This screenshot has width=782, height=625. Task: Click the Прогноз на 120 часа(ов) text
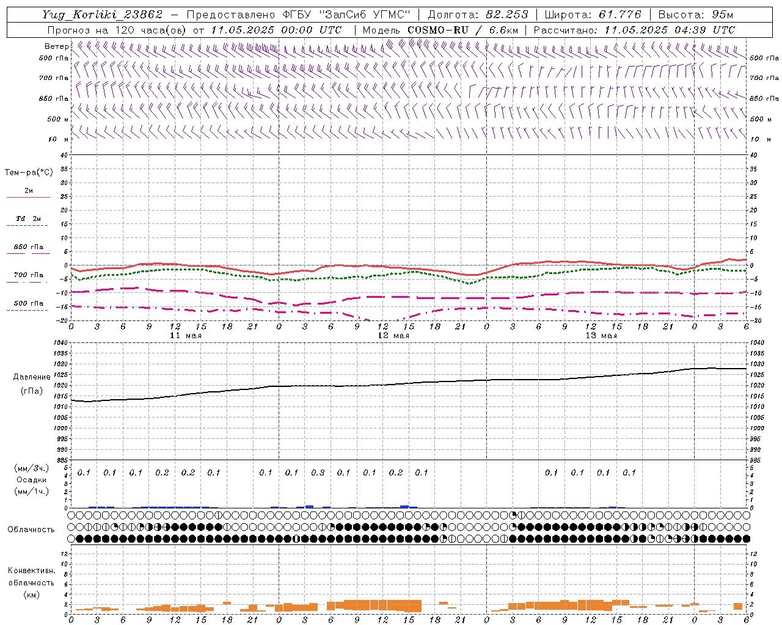(x=119, y=30)
